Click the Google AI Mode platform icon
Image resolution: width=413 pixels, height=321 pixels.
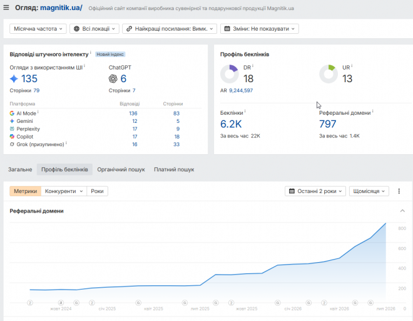coord(12,113)
